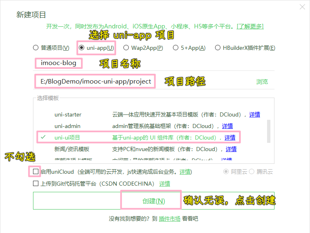Open 详情 link for uni-starter template
This screenshot has height=233, width=310.
pos(254,114)
